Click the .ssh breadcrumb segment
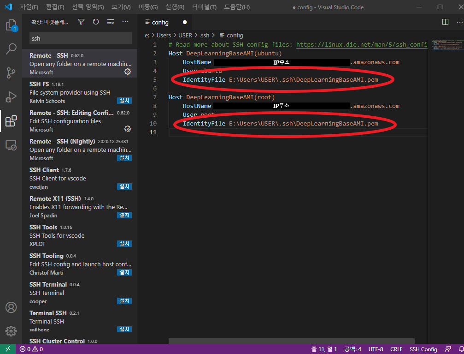Viewport: 464px width, 354px height. pyautogui.click(x=204, y=35)
